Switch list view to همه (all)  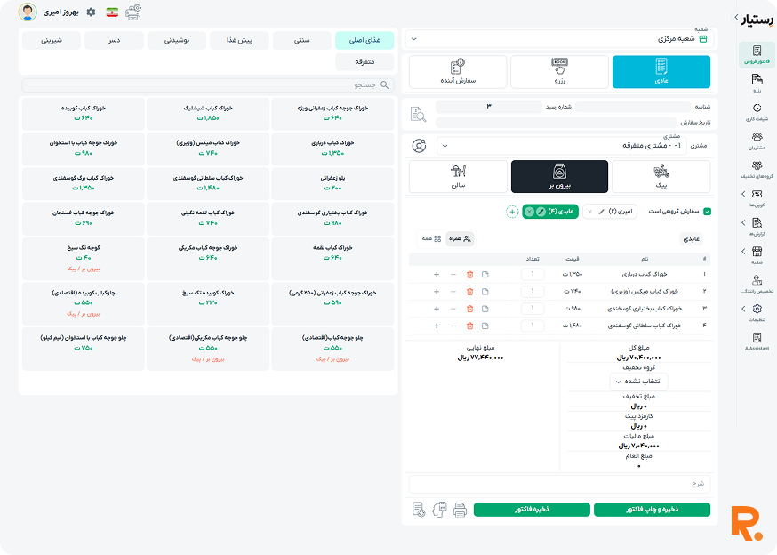pyautogui.click(x=431, y=238)
